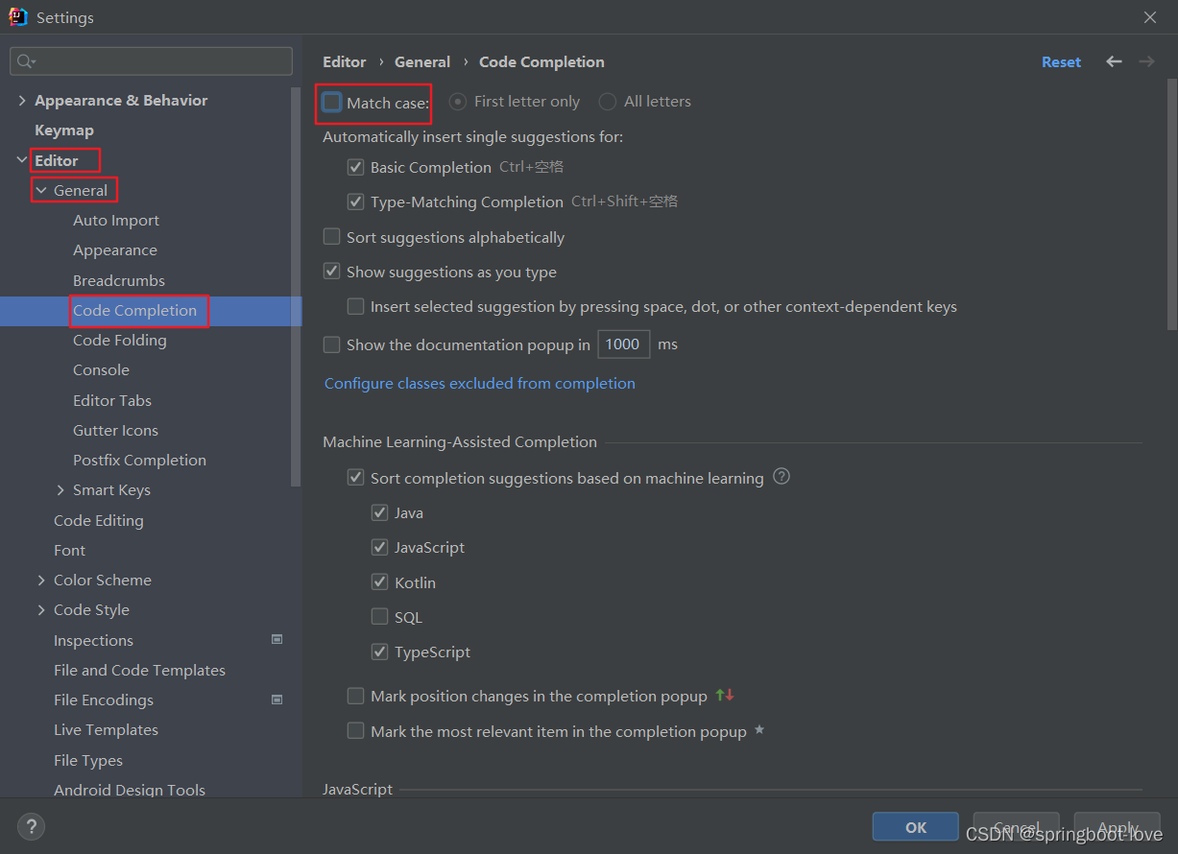Image resolution: width=1178 pixels, height=854 pixels.
Task: Click the General breadcrumb
Action: click(422, 61)
